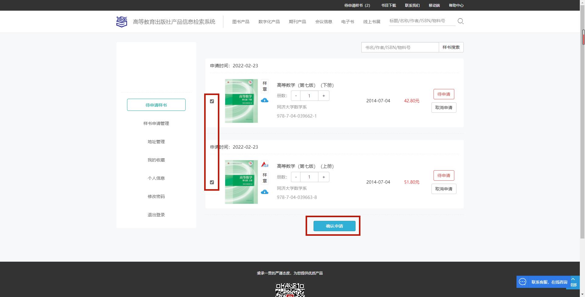Increase 册数 with the plus stepper for 上册
585x297 pixels.
323,177
